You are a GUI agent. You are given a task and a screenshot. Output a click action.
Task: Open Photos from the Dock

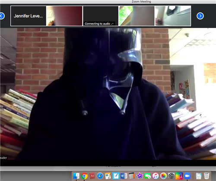point(163,176)
